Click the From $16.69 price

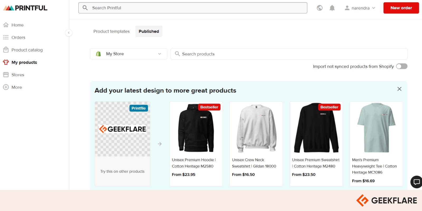click(x=363, y=181)
